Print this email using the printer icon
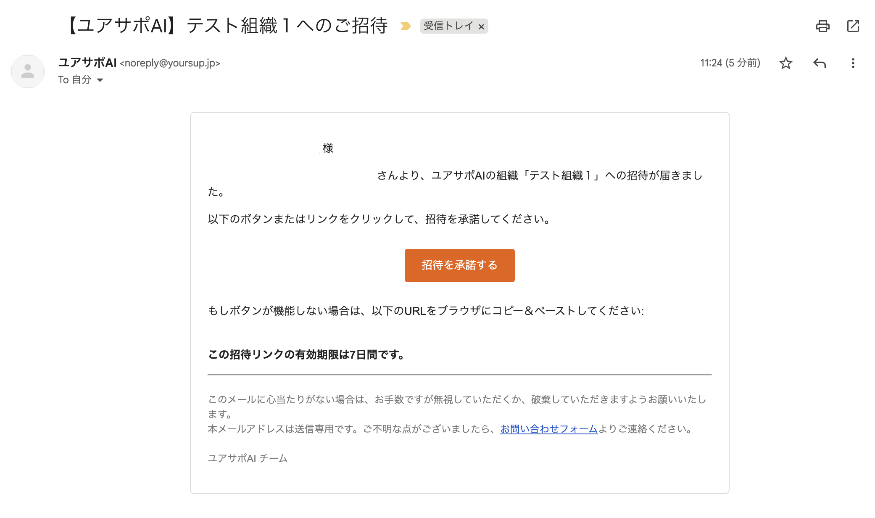Viewport: 875px width, 518px height. 822,26
